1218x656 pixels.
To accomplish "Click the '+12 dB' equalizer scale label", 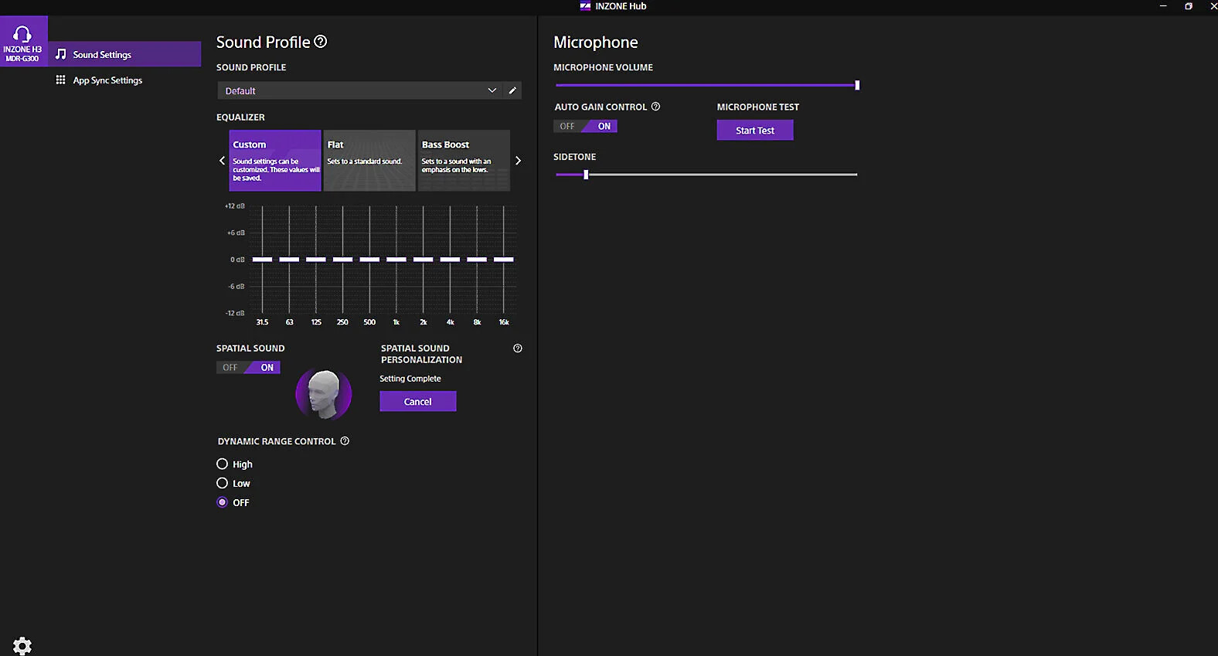I will tap(235, 206).
